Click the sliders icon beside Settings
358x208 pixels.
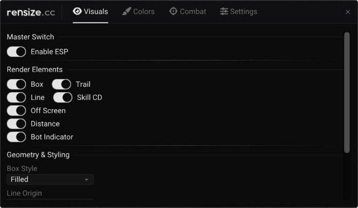click(224, 11)
